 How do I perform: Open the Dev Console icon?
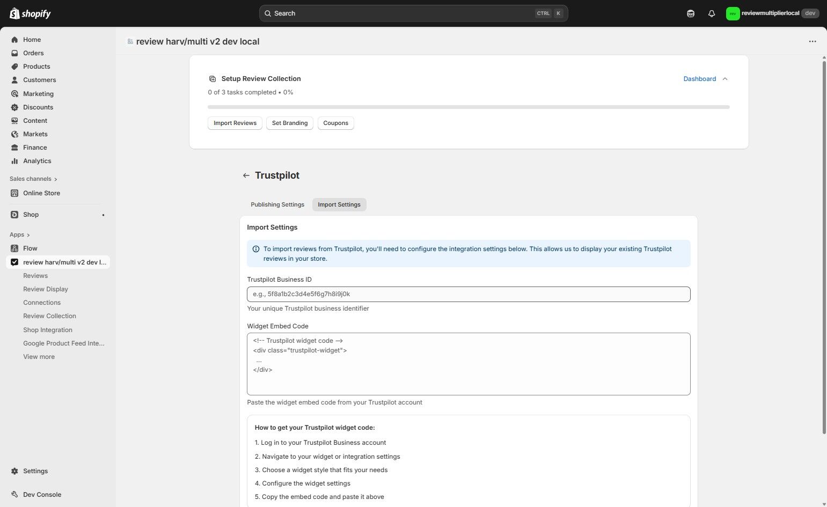point(14,494)
